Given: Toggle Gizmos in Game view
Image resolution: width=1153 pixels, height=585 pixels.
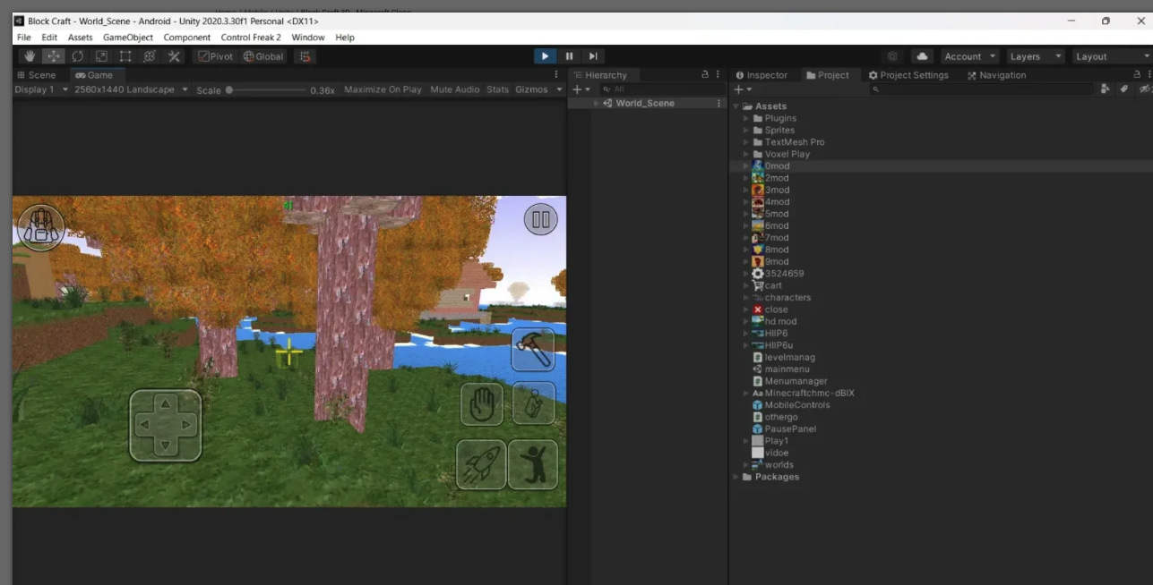Looking at the screenshot, I should tap(531, 89).
